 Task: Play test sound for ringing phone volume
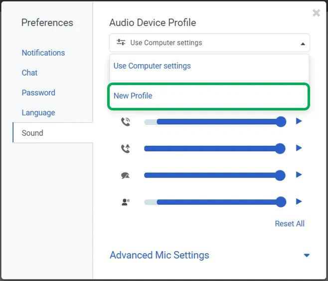point(299,121)
